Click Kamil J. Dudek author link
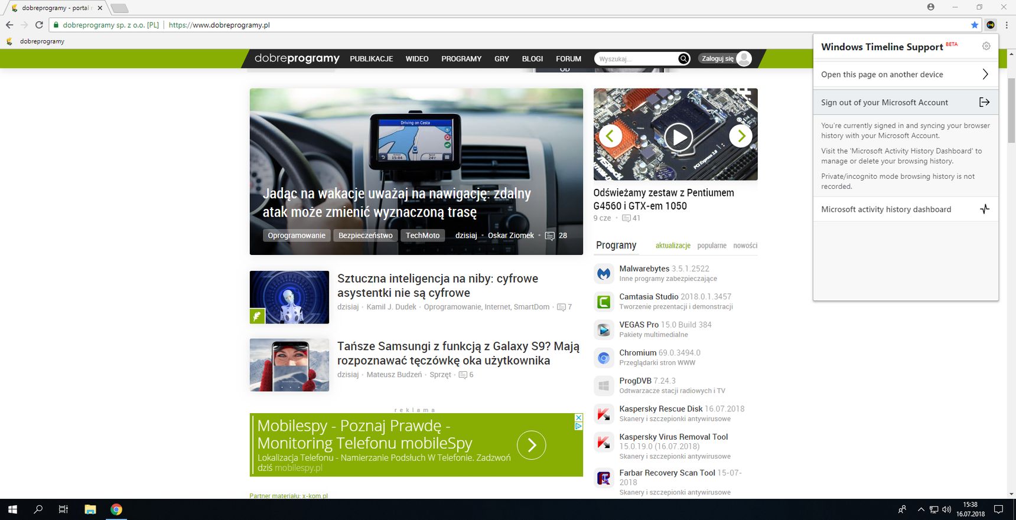Screen dimensions: 1016x520 point(391,307)
